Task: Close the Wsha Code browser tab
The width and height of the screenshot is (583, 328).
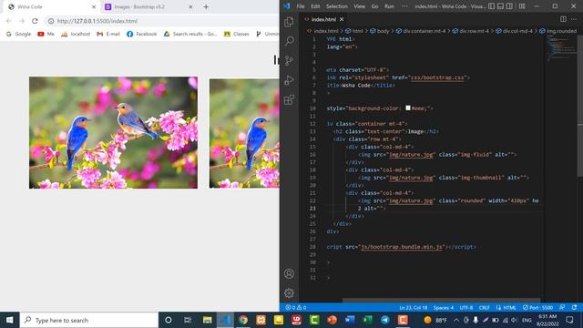Action: tap(94, 6)
